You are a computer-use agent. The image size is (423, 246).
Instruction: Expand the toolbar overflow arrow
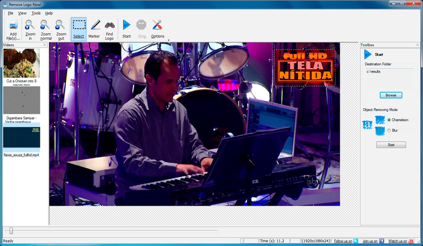coord(169,40)
